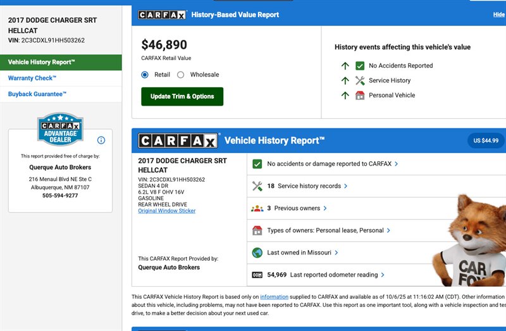Screen dimensions: 506x331
Task: Expand the 3 Previous owners chevron
Action: point(325,208)
